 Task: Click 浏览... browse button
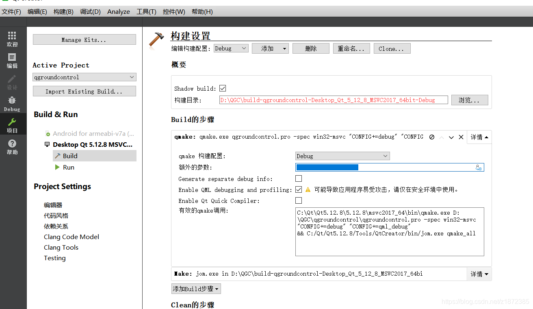(470, 100)
